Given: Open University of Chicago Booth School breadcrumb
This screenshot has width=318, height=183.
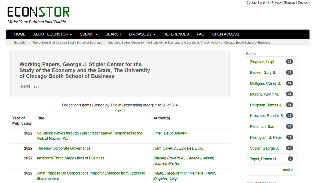Looking at the screenshot, I should (x=67, y=42).
